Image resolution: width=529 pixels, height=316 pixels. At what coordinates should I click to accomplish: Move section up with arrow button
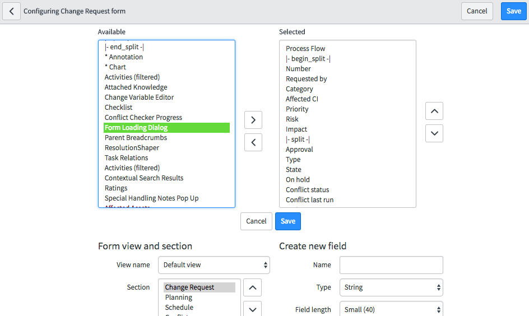[x=252, y=287]
